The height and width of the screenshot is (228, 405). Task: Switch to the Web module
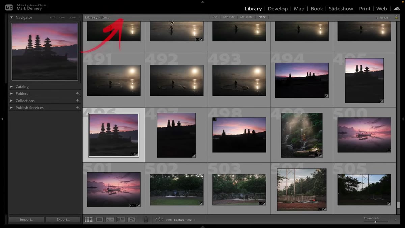coord(382,9)
